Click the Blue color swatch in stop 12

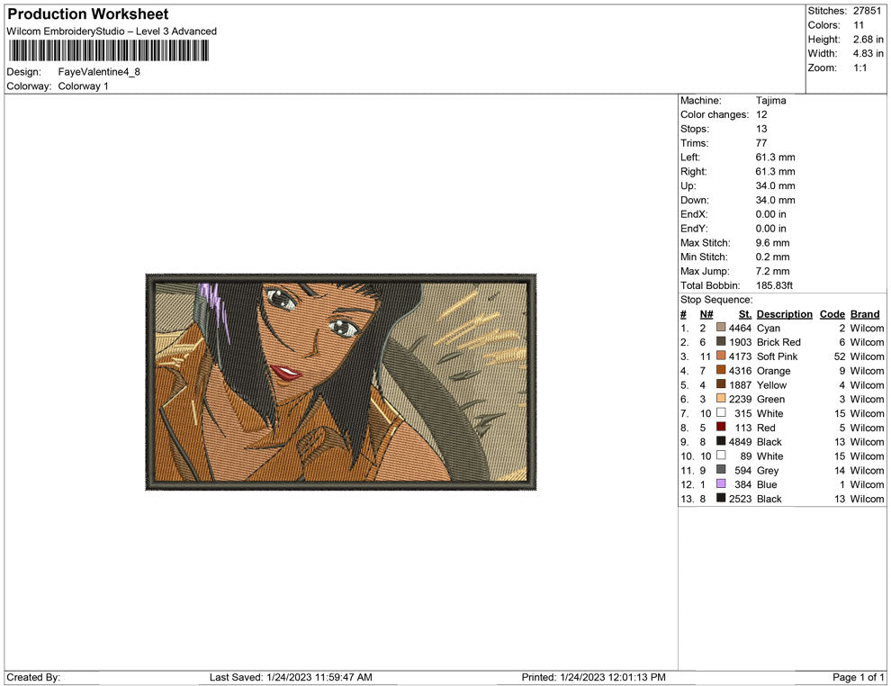tap(721, 483)
